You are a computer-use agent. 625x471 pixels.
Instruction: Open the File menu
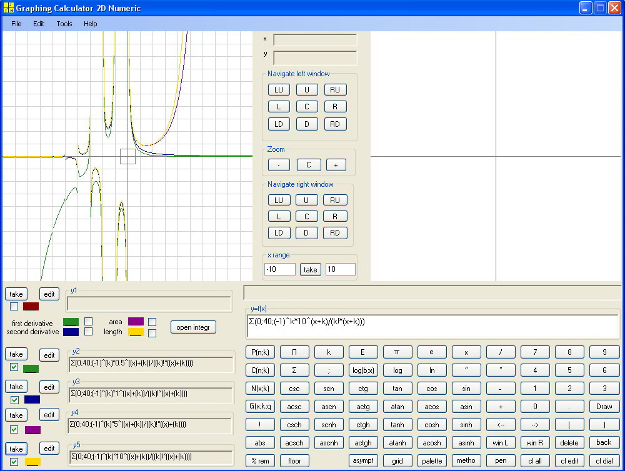point(16,24)
